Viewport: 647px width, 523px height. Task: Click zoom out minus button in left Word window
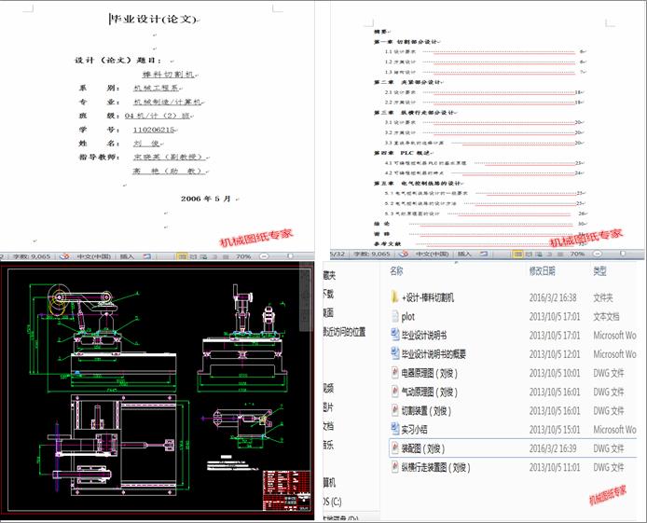(264, 256)
